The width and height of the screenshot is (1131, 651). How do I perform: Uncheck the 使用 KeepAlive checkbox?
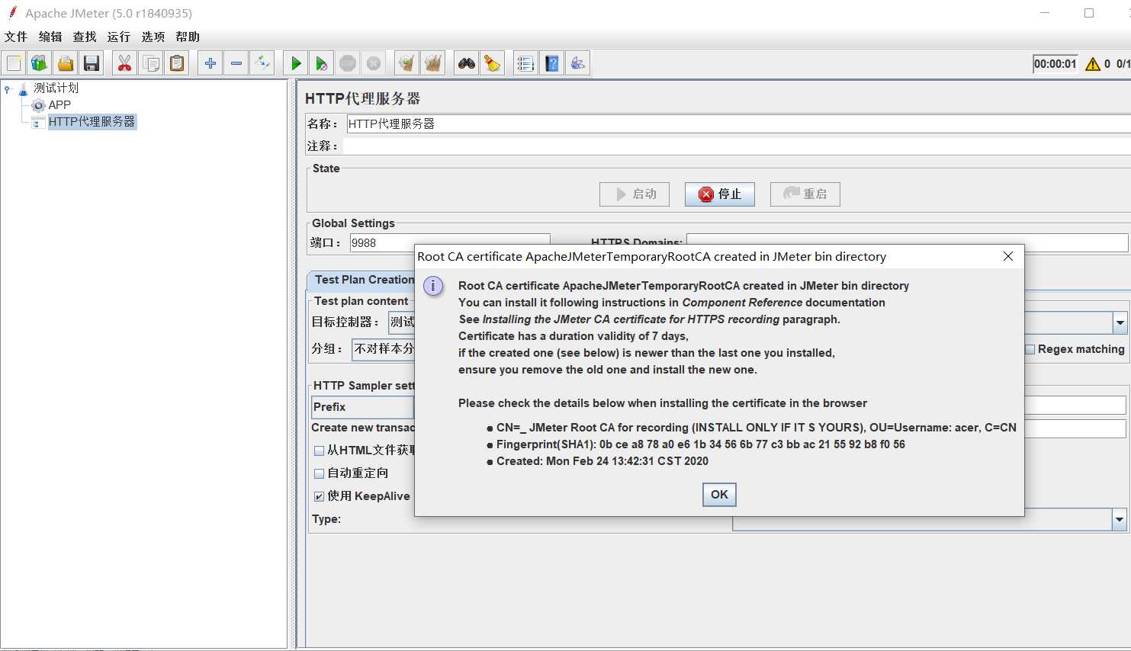(320, 496)
